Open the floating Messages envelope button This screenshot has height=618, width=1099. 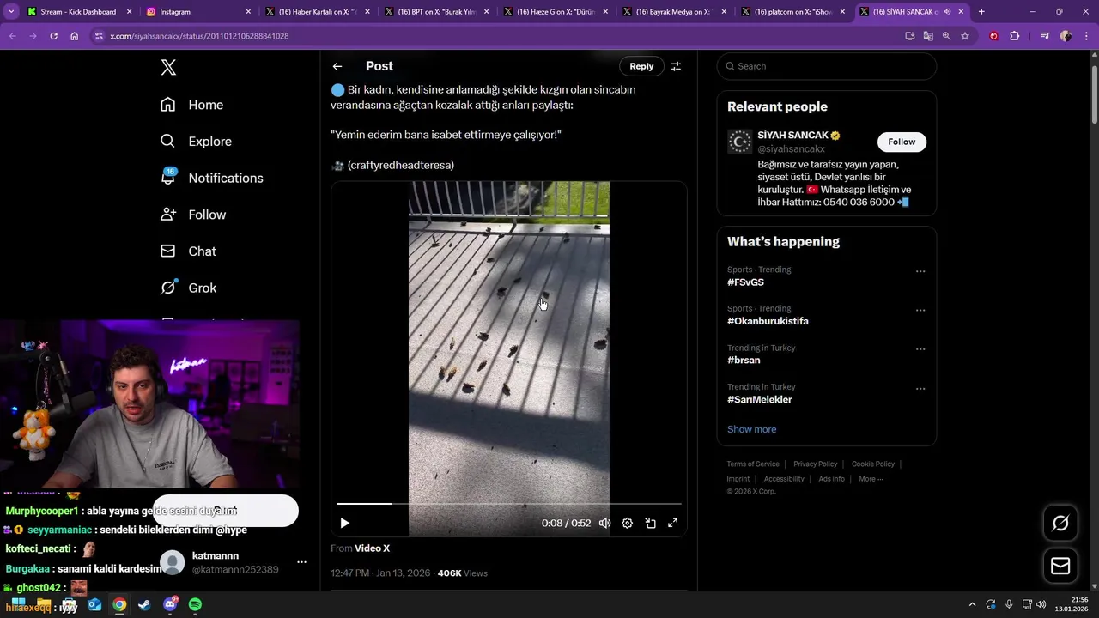pyautogui.click(x=1060, y=566)
